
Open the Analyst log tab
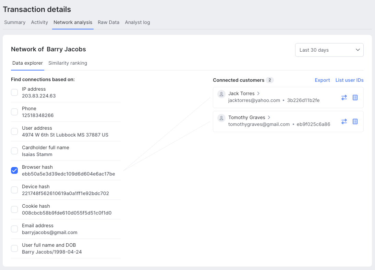coord(137,22)
